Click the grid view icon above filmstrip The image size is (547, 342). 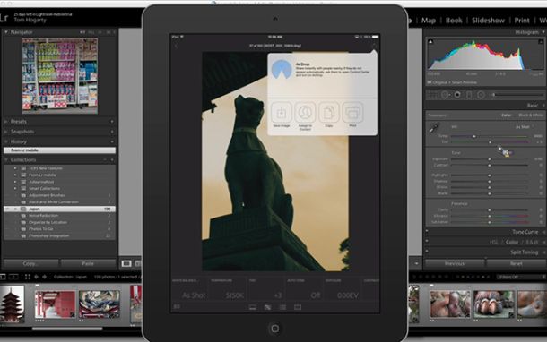pyautogui.click(x=28, y=277)
